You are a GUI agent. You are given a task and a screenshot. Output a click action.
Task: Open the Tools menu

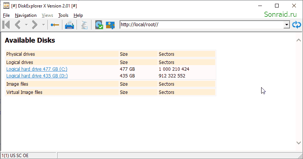[64, 15]
